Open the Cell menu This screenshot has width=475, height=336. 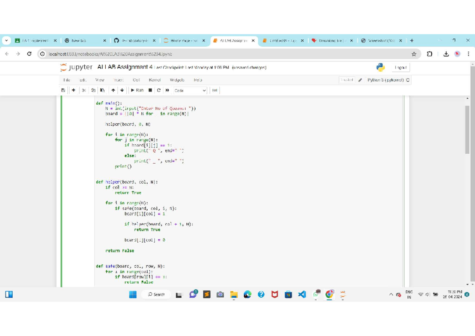tap(136, 80)
